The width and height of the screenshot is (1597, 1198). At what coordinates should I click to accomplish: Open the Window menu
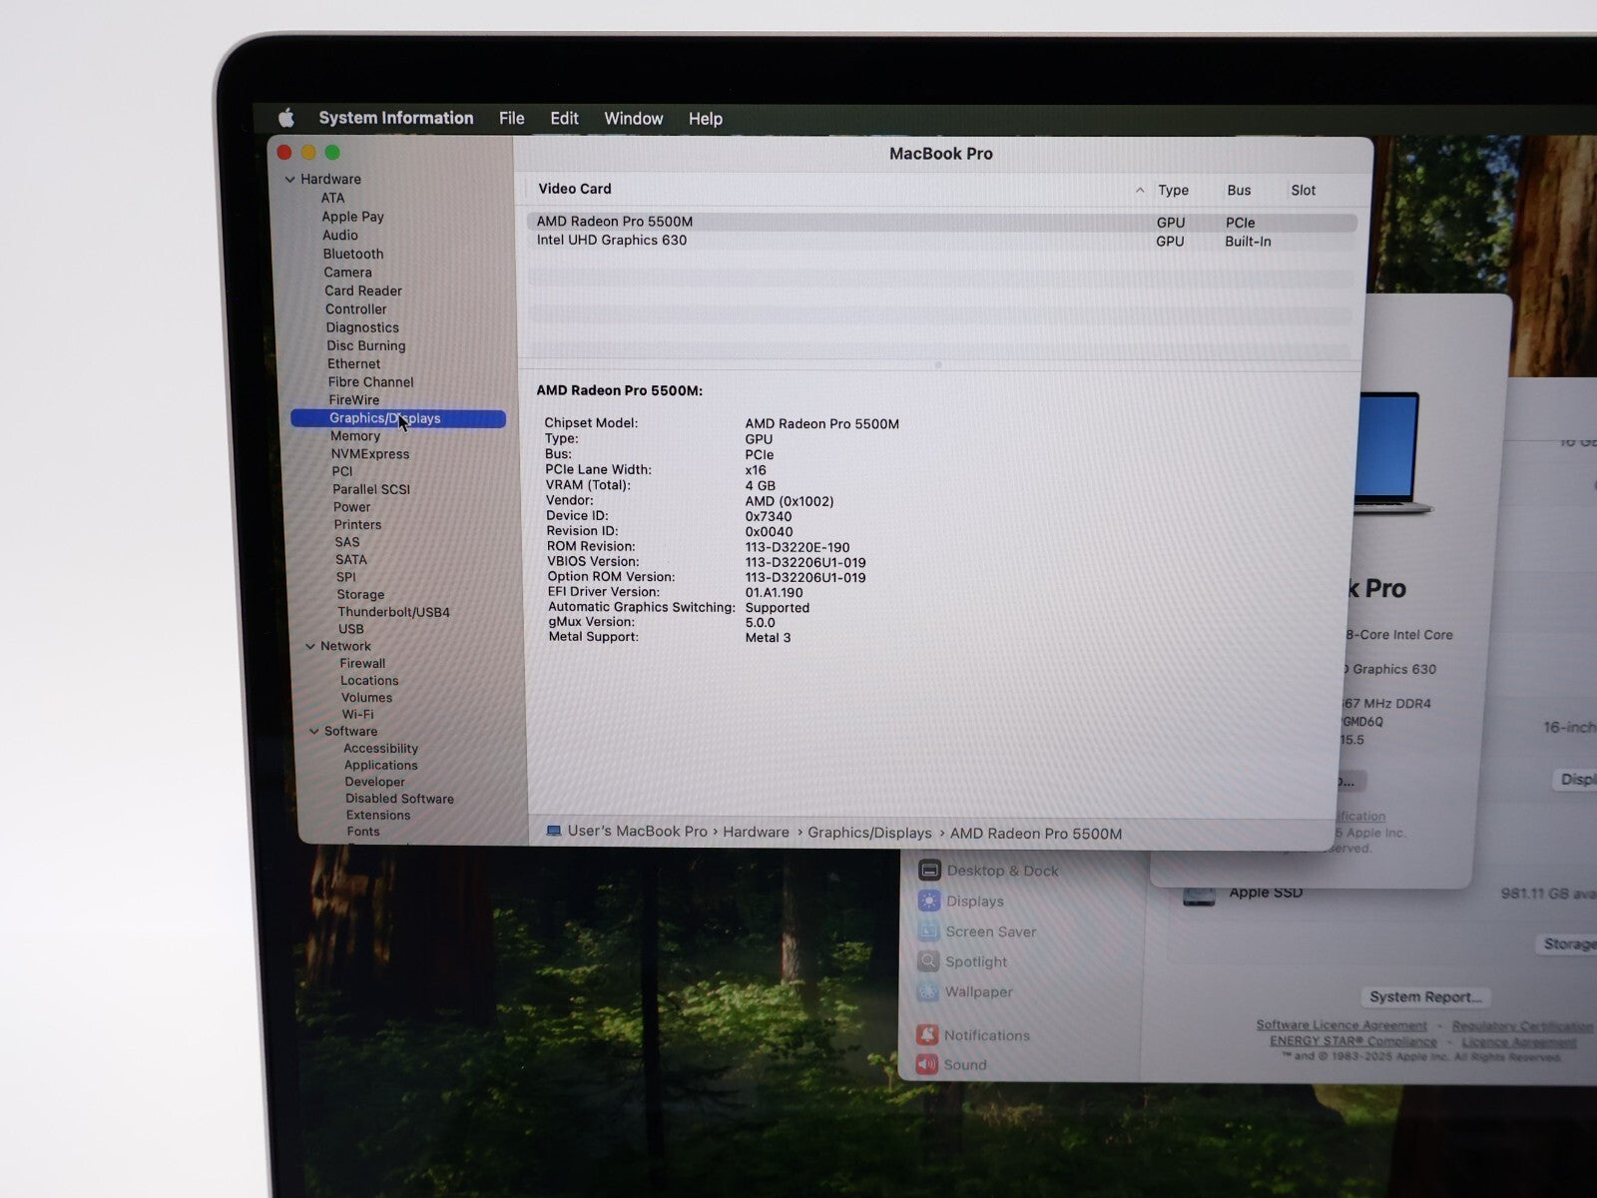coord(634,118)
